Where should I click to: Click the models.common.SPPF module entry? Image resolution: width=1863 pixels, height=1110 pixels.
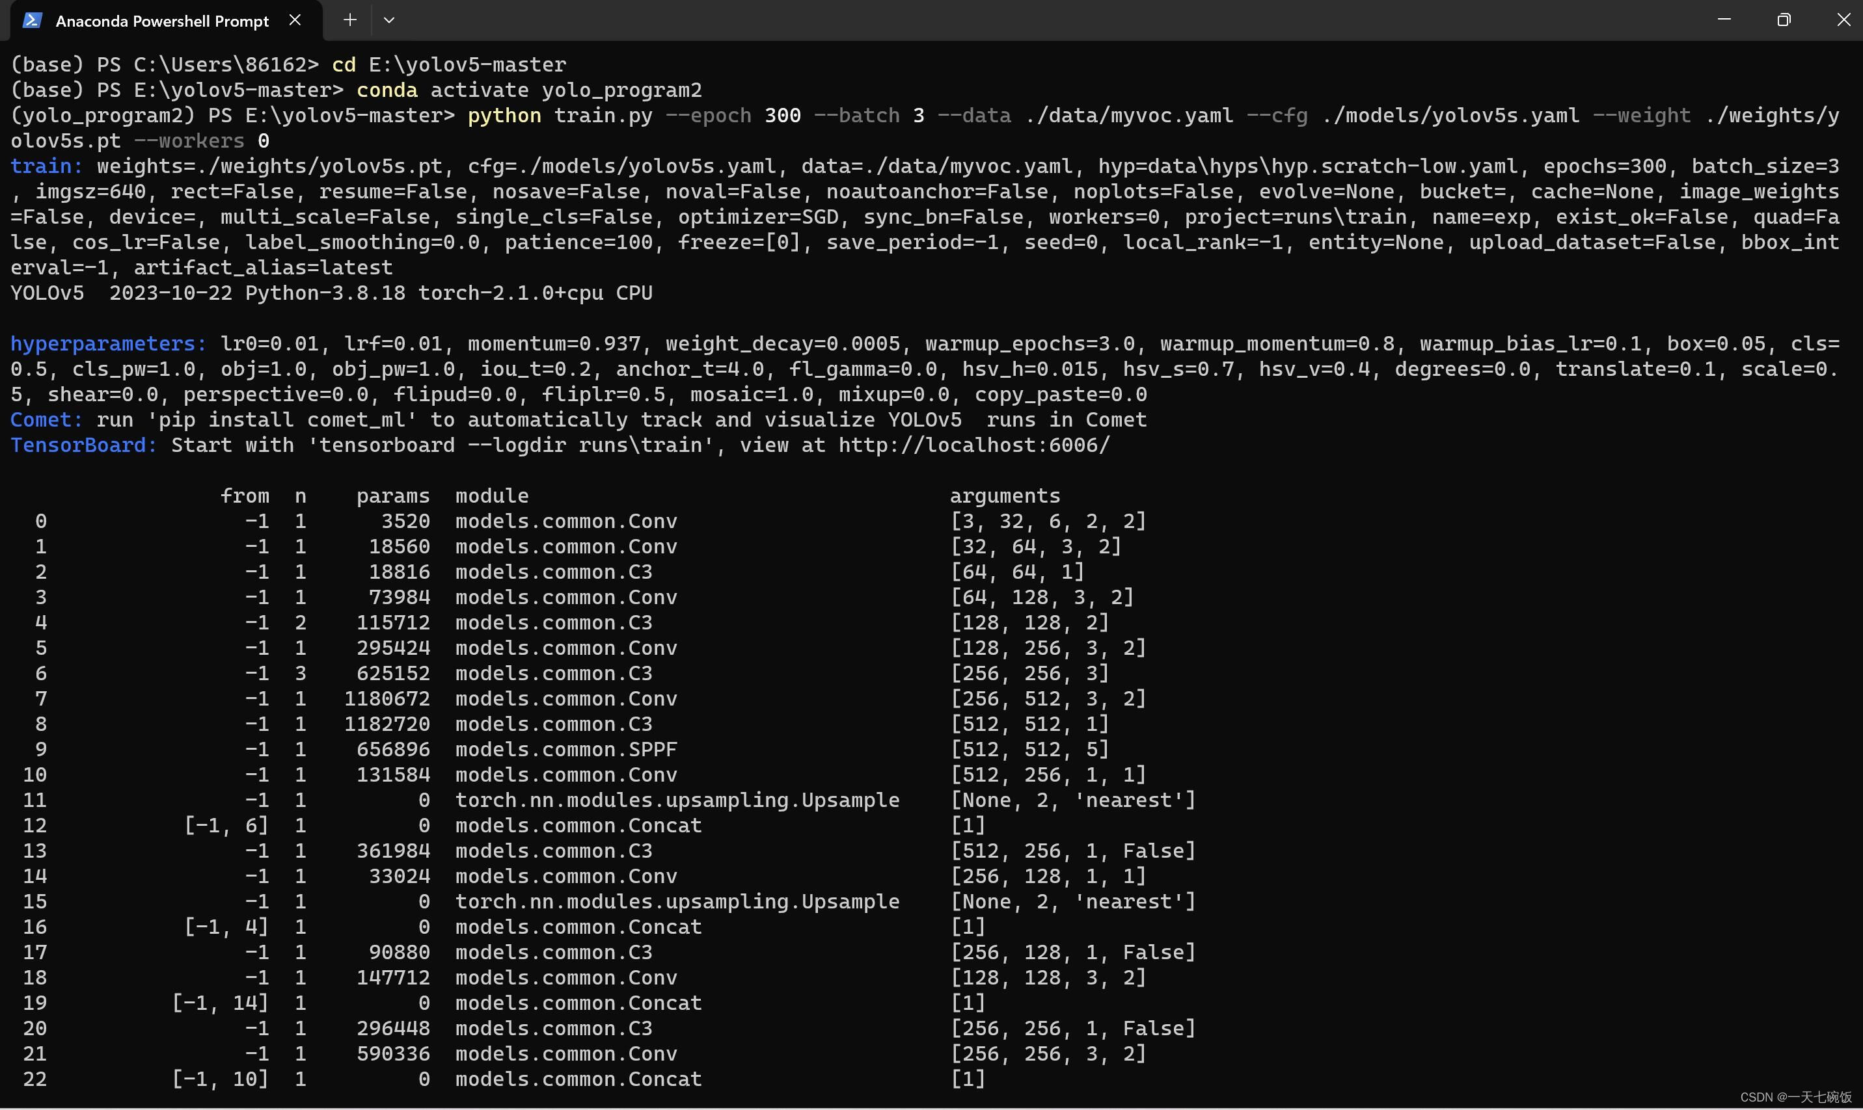click(x=566, y=750)
